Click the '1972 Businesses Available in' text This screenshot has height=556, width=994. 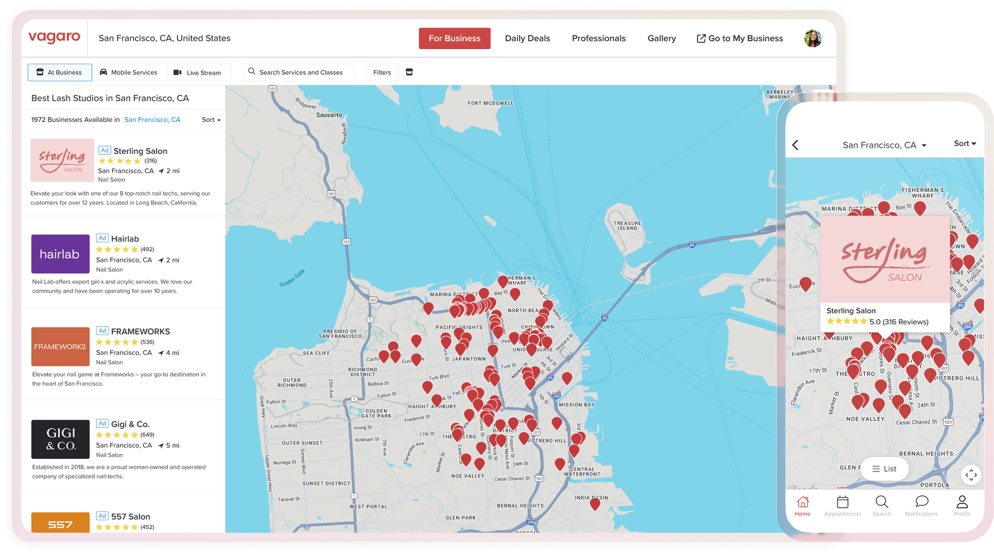(75, 120)
